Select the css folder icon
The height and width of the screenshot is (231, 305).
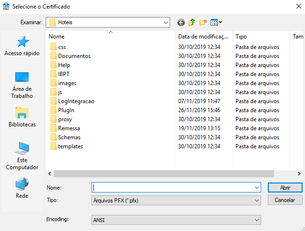(53, 47)
